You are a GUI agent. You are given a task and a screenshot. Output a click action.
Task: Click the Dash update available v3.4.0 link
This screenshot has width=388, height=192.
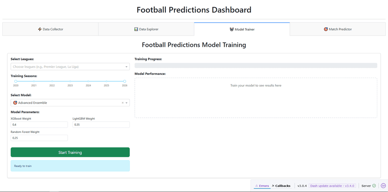[332, 186]
